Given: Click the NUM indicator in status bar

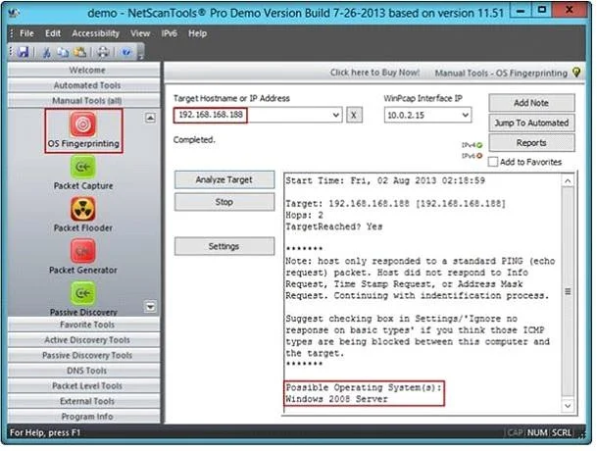Looking at the screenshot, I should point(537,432).
